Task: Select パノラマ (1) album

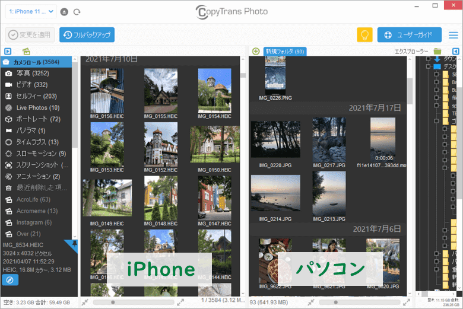Action: pos(36,130)
